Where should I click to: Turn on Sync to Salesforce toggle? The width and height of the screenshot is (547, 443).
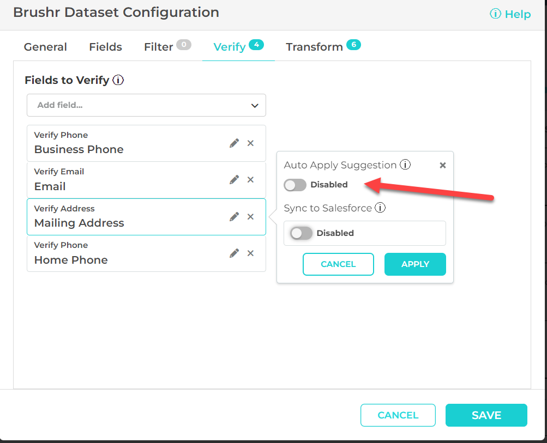tap(301, 233)
